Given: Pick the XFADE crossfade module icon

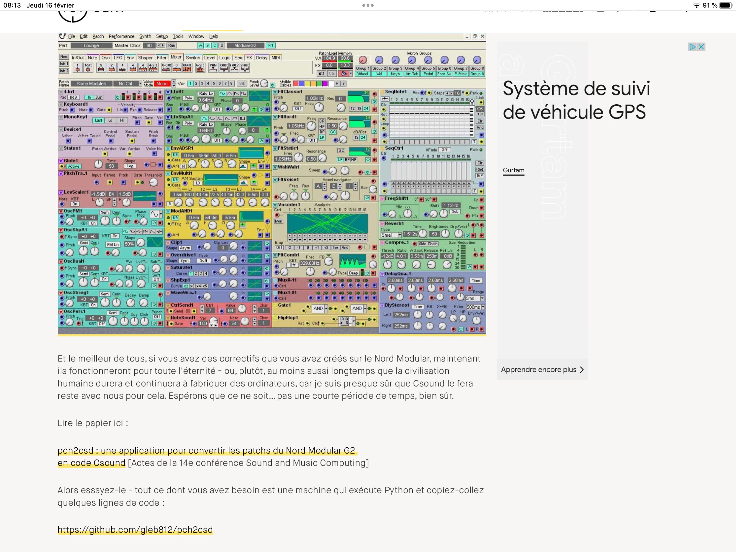Looking at the screenshot, I should [x=224, y=68].
